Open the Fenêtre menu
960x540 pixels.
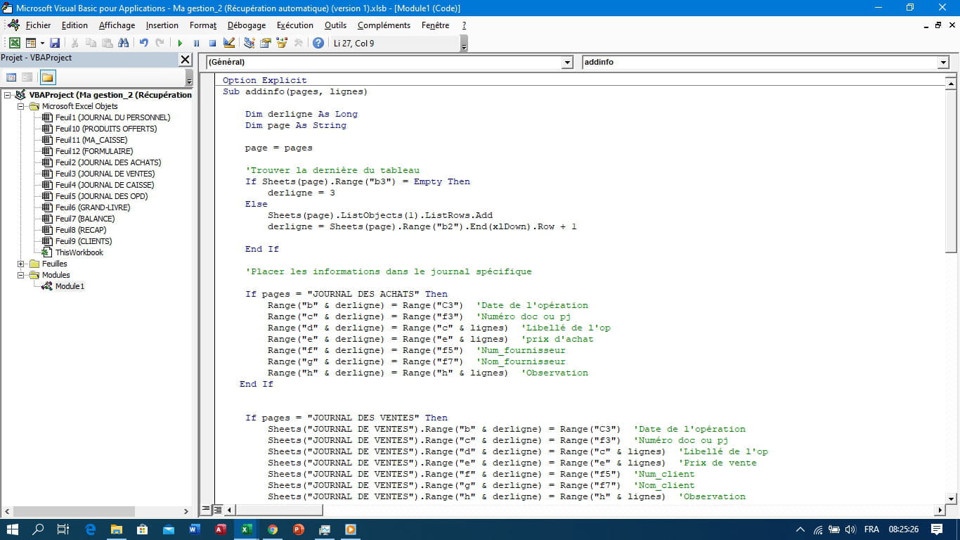(x=435, y=25)
